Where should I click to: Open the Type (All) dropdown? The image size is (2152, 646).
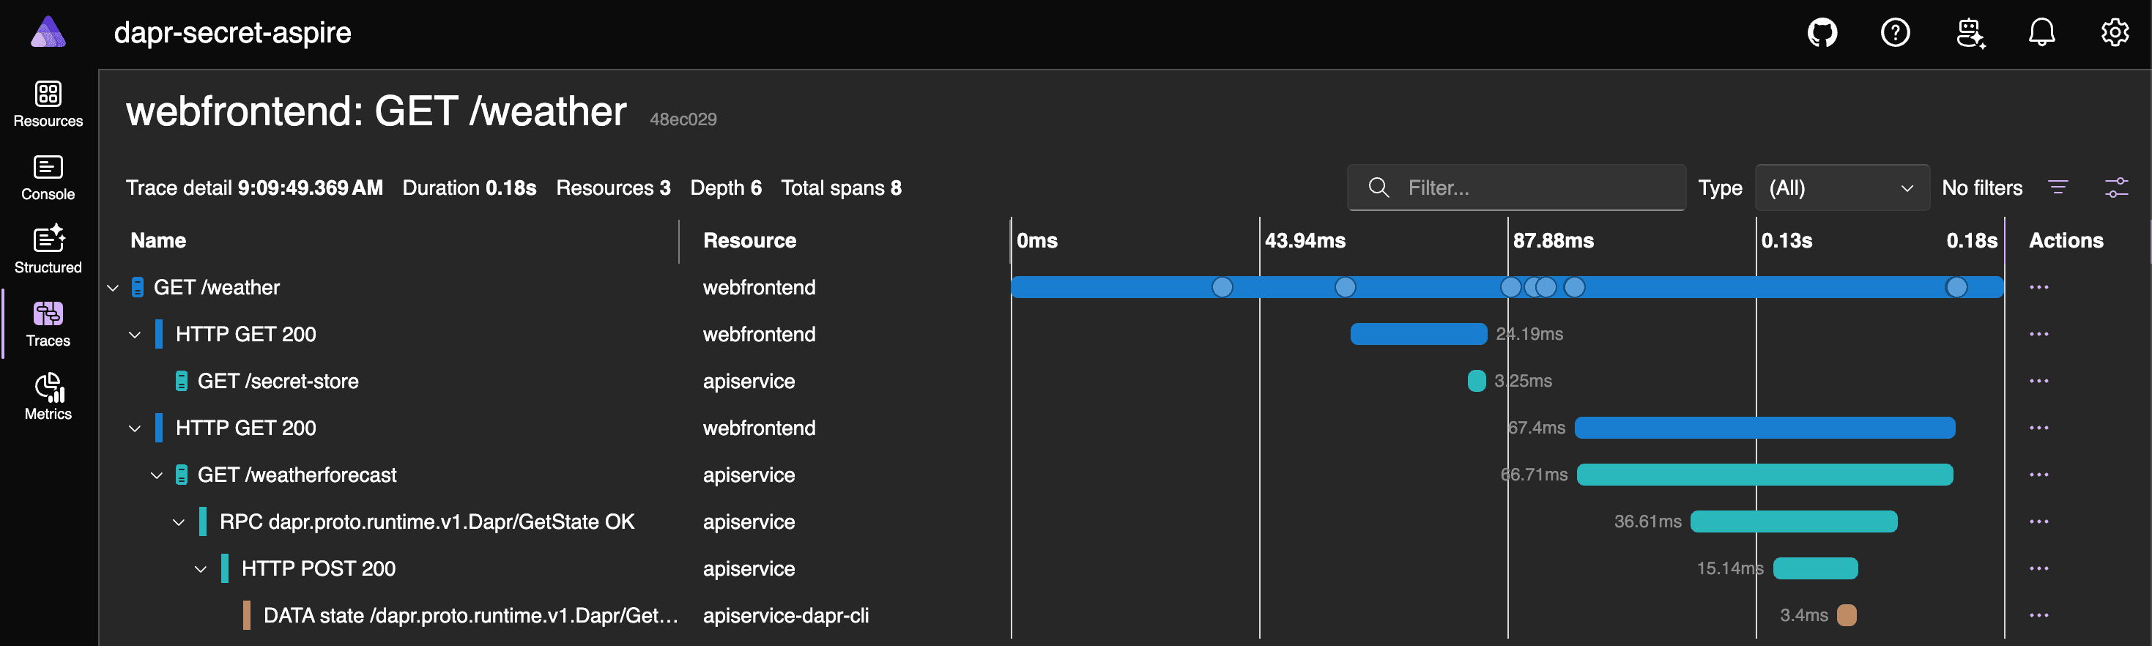tap(1842, 188)
